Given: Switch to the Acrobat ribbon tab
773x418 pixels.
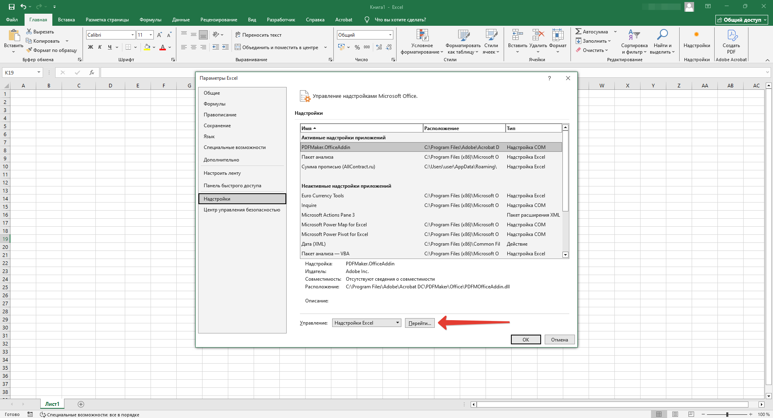Looking at the screenshot, I should [343, 19].
